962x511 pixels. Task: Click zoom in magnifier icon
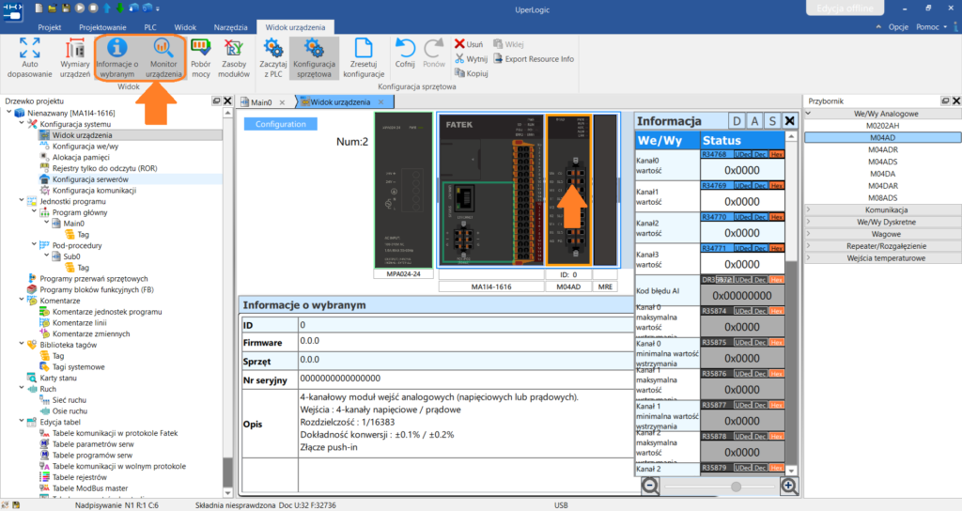pyautogui.click(x=789, y=487)
